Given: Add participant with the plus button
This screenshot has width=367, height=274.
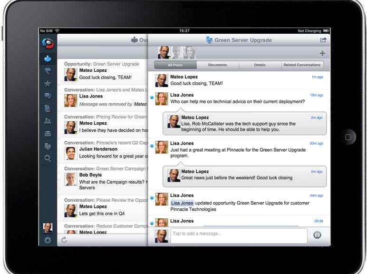Looking at the screenshot, I should point(323,53).
